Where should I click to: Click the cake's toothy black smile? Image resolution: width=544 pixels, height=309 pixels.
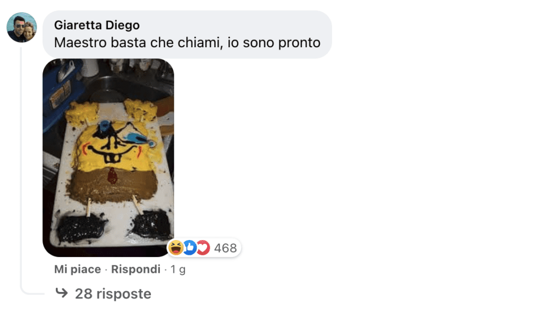tap(112, 152)
